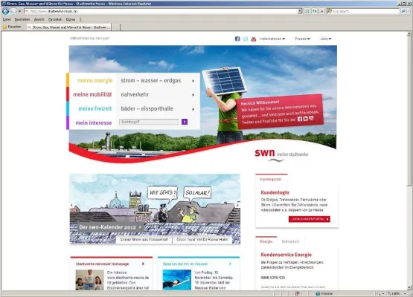This screenshot has width=413, height=297.
Task: Select the Grüner Strom aus Wasserkraft slide tab
Action: click(x=144, y=240)
